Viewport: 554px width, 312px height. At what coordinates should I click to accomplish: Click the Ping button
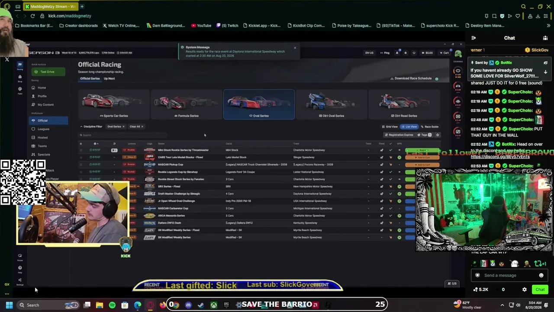[x=385, y=53]
